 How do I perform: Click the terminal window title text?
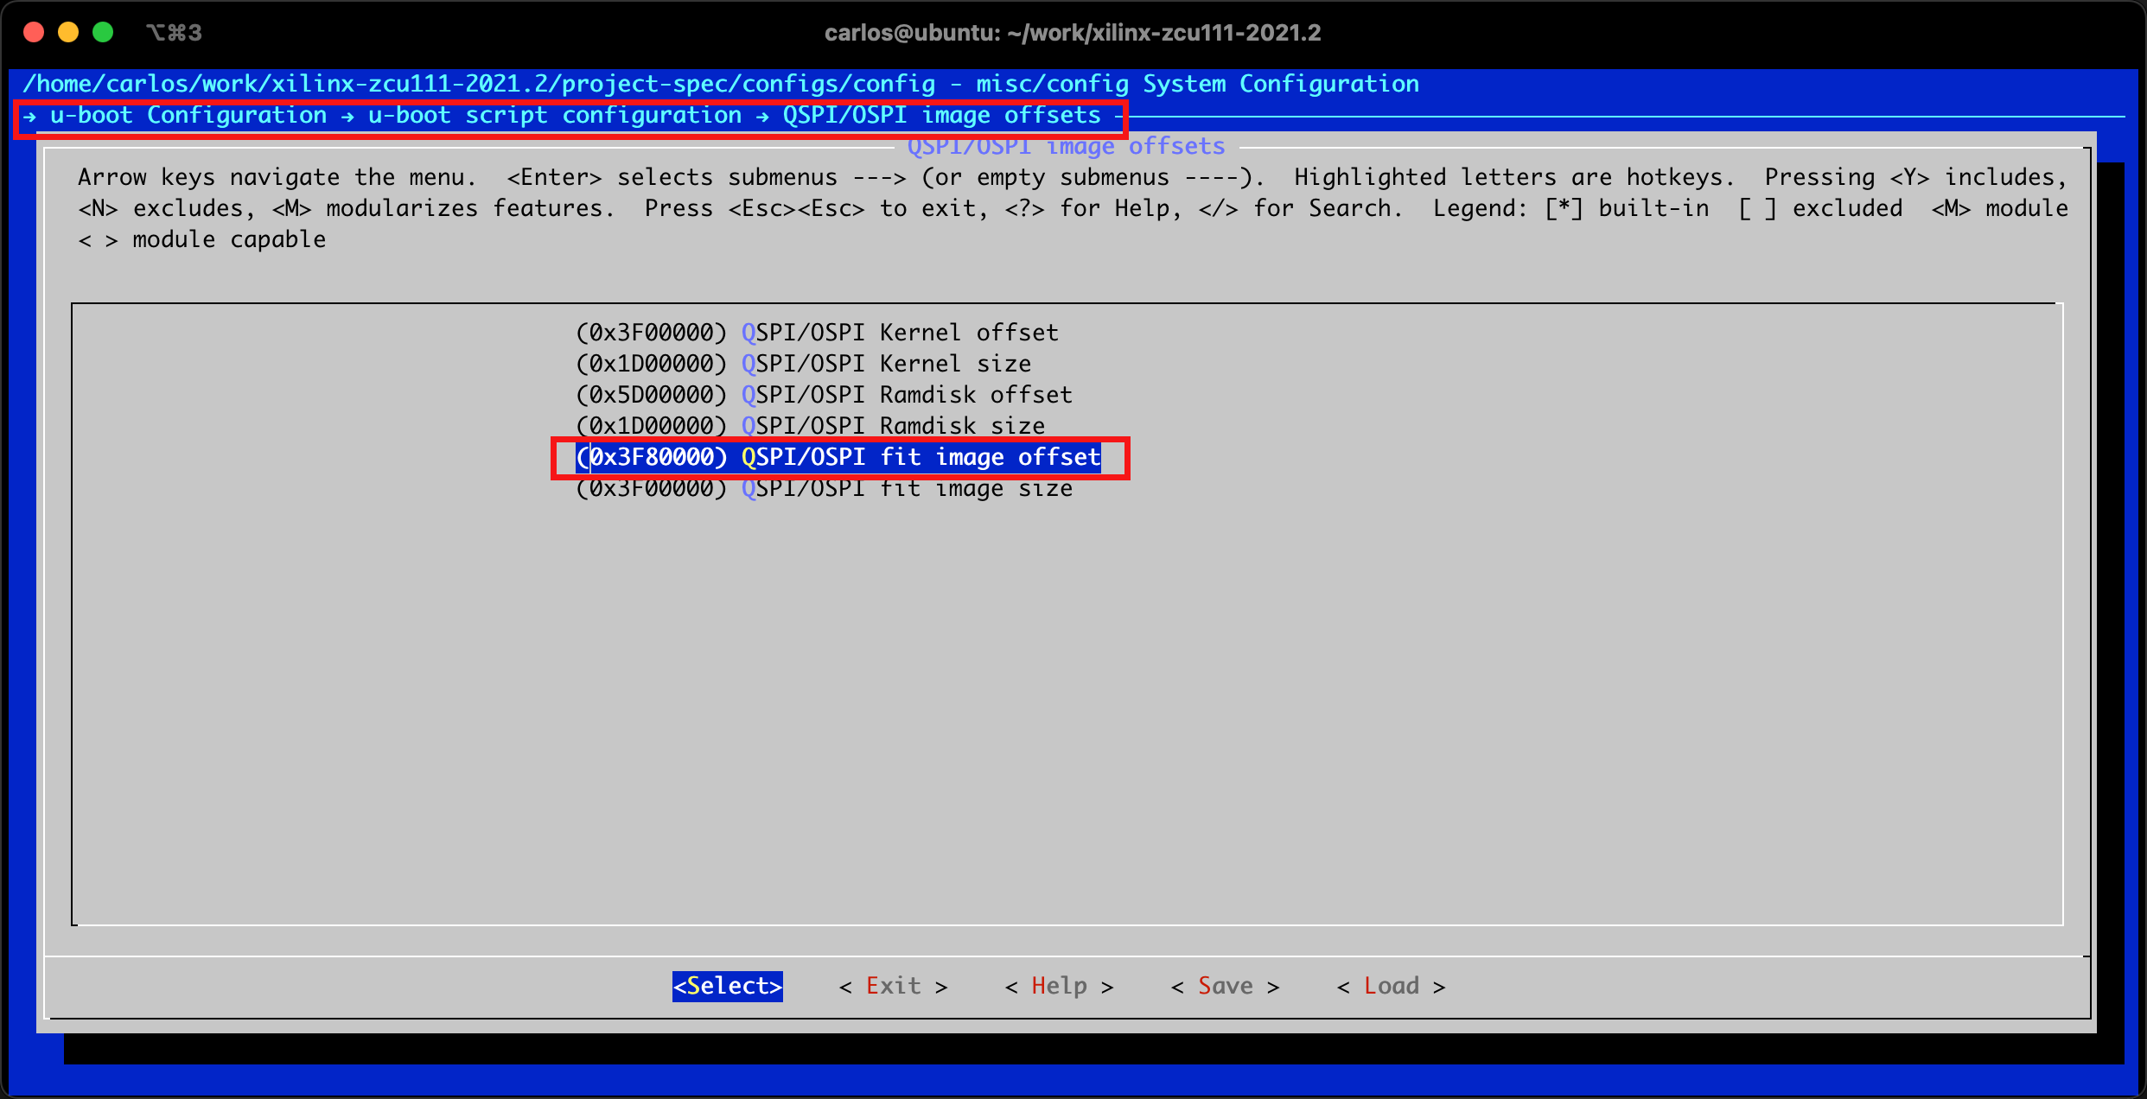pos(1072,33)
